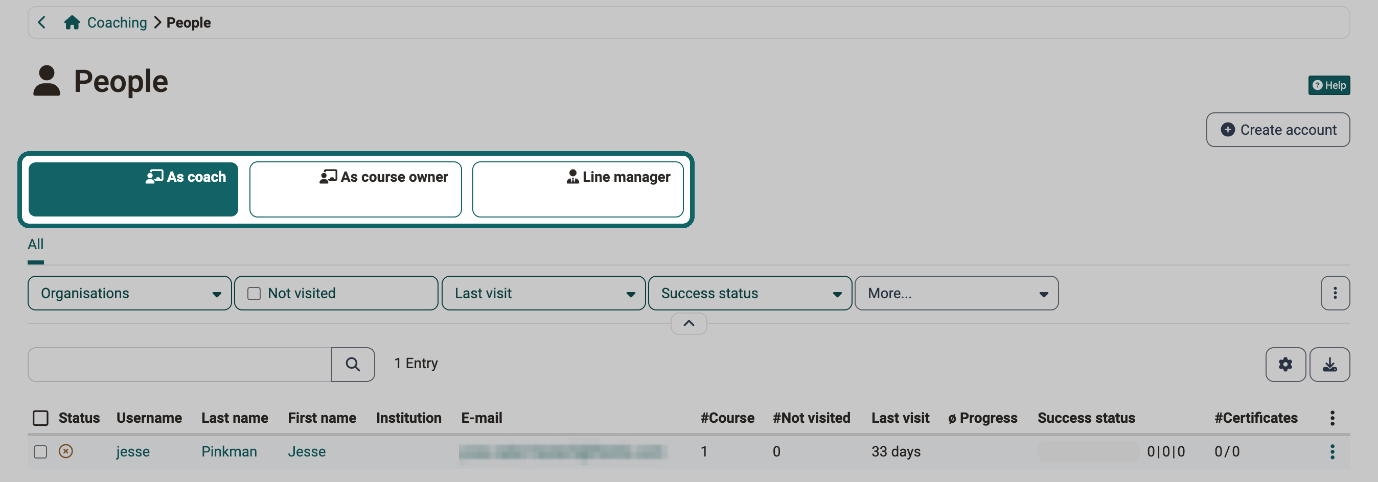Open the Jesse first name link
1378x482 pixels.
point(307,451)
